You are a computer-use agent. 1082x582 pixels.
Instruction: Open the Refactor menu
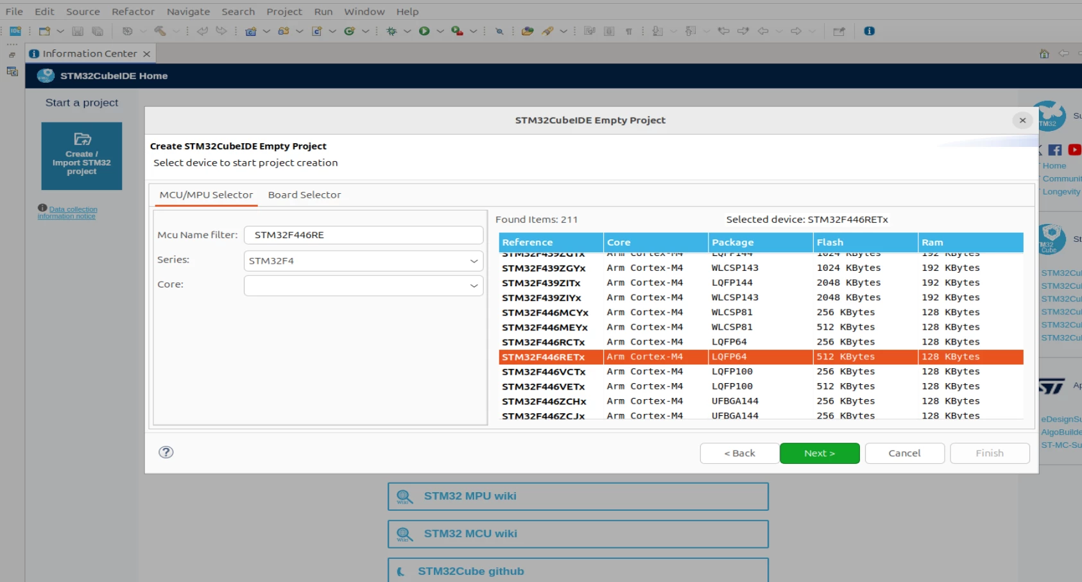(x=133, y=12)
